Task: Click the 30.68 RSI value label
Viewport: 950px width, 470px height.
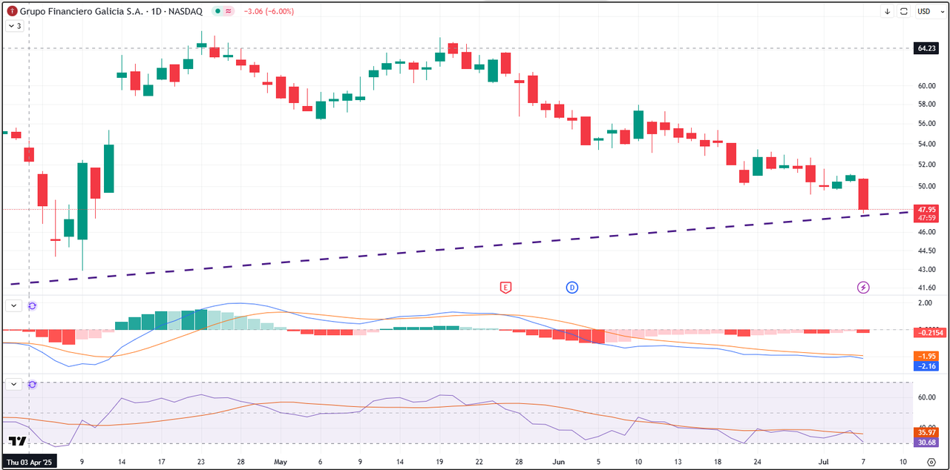Action: [927, 442]
